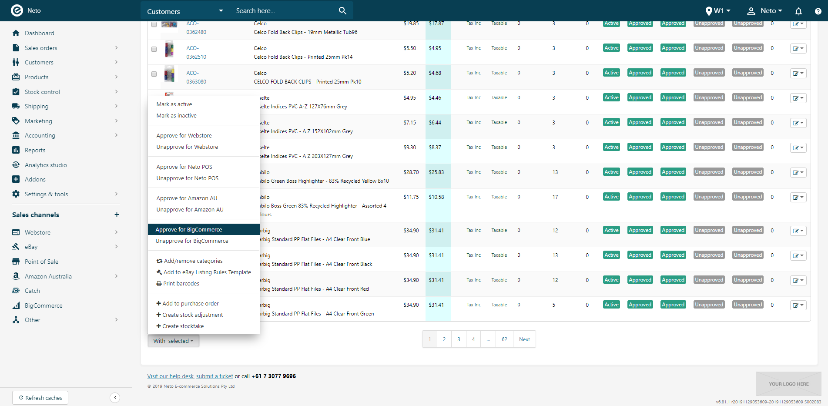Open Dashboard home icon

[16, 33]
